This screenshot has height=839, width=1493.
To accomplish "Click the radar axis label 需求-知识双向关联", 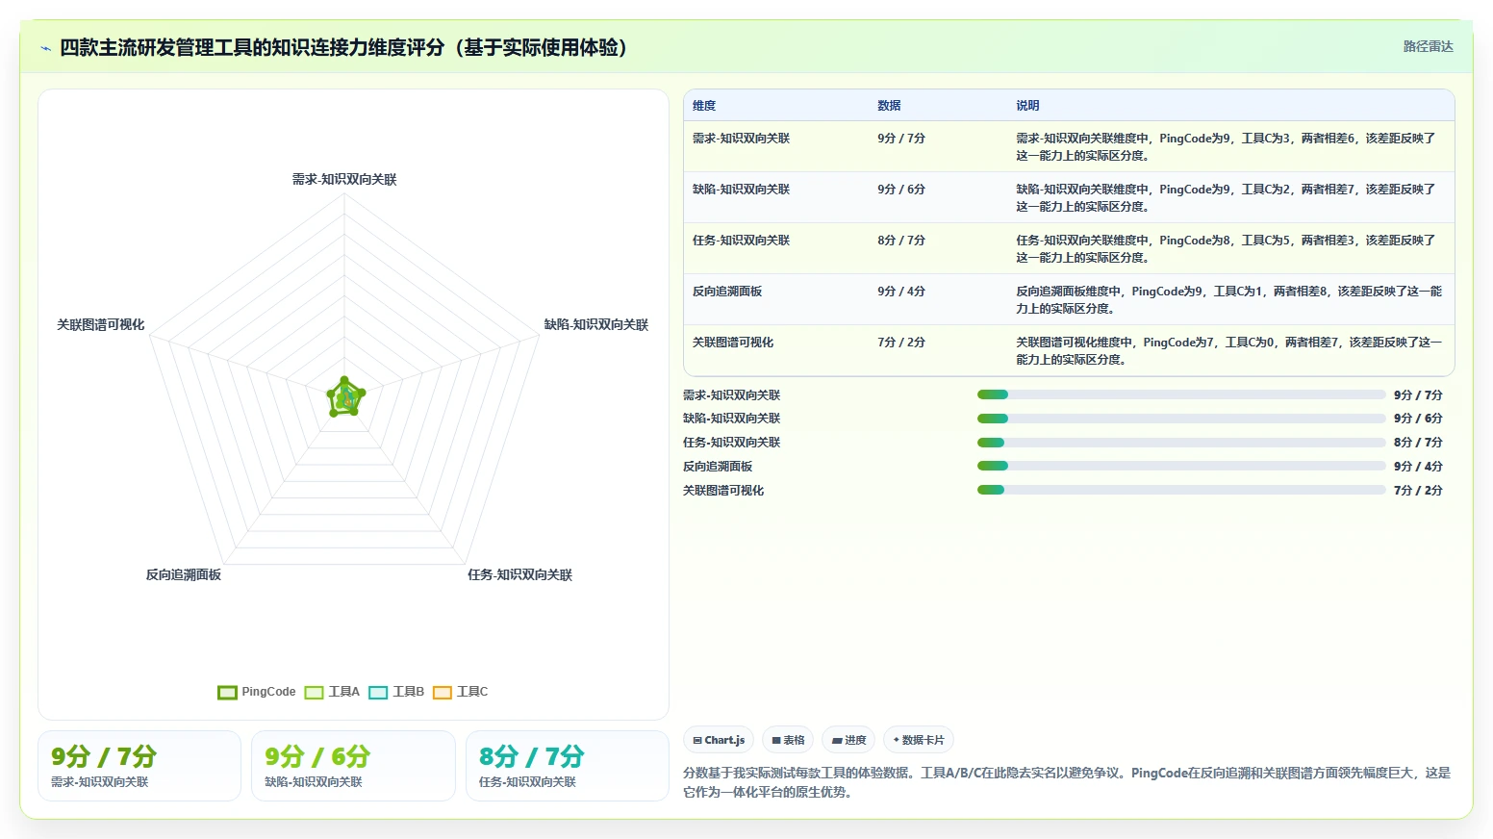I will [x=344, y=180].
